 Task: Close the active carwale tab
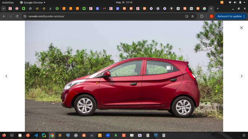[211, 8]
